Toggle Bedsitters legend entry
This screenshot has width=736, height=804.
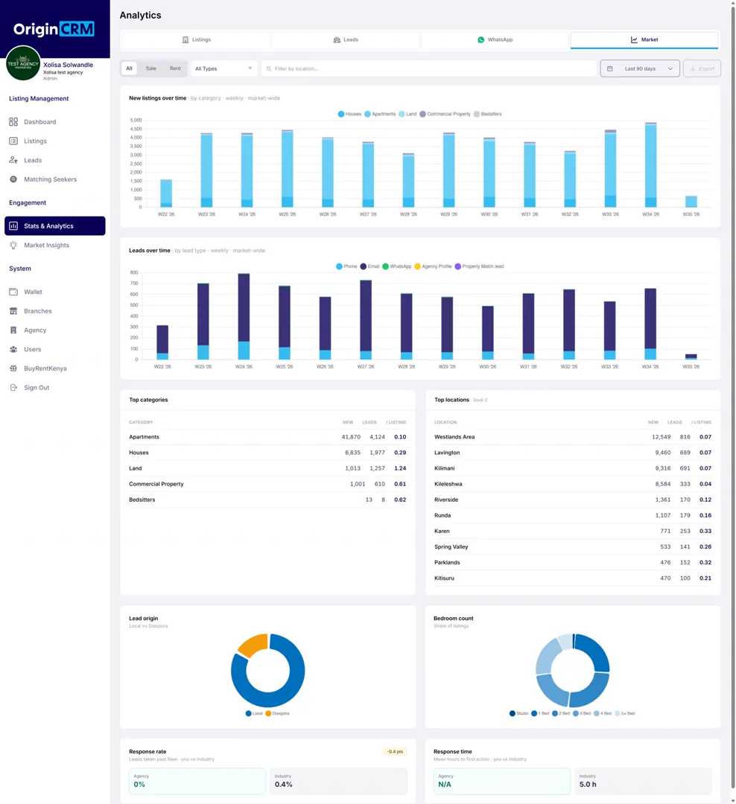[x=488, y=115]
